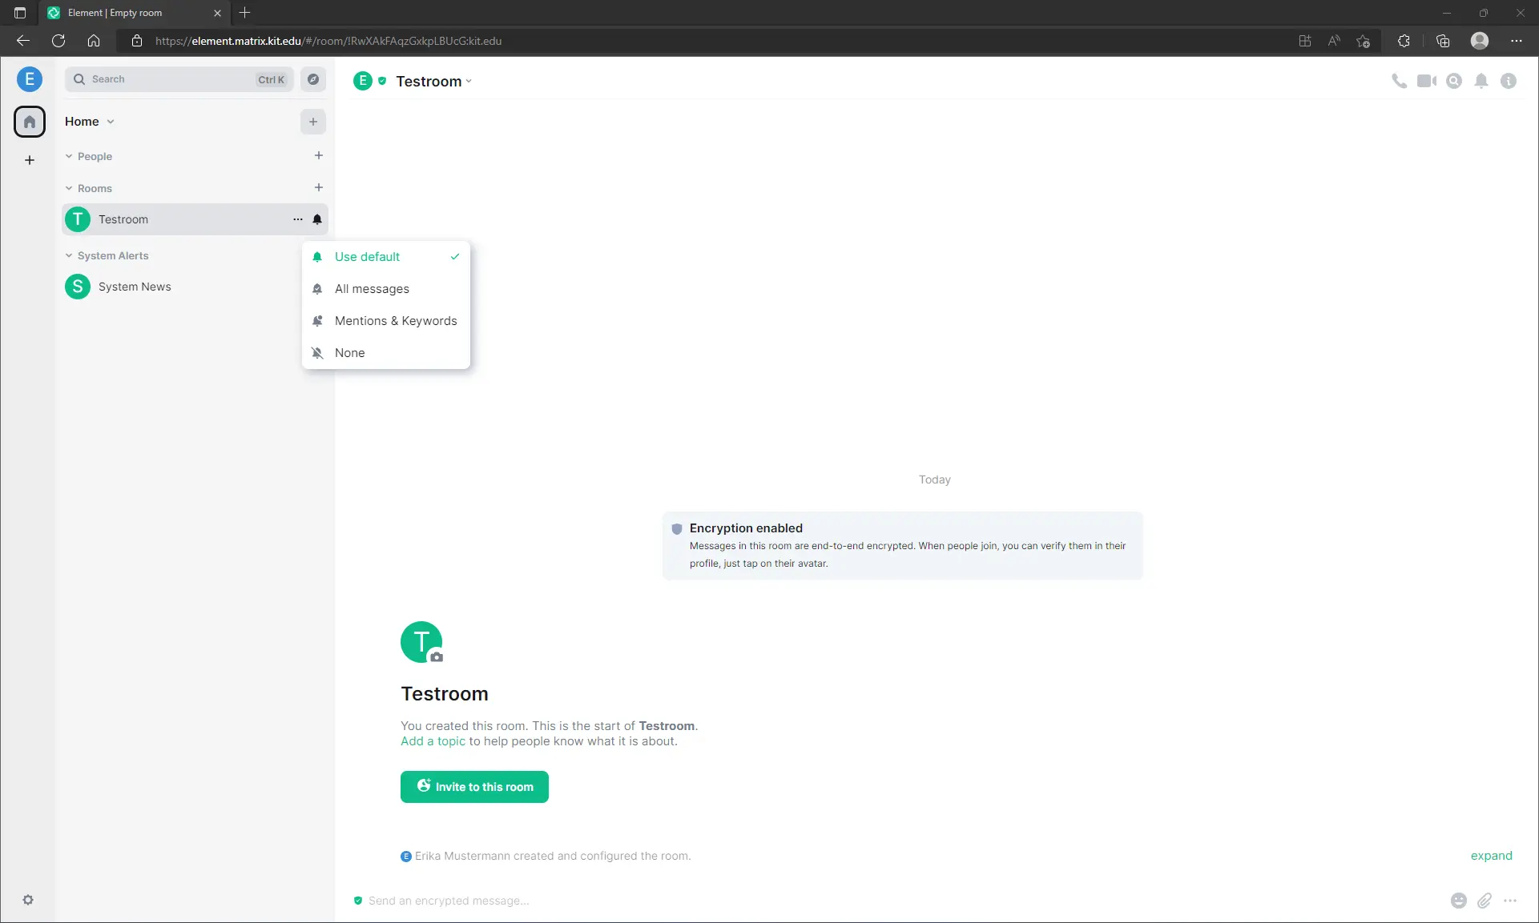Open Add a topic link
The image size is (1539, 923).
(433, 741)
